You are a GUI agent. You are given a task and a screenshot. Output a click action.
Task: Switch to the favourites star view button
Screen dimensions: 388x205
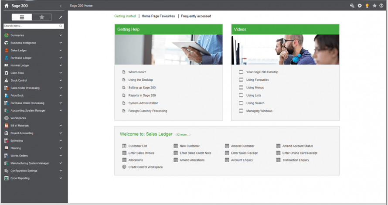[42, 17]
